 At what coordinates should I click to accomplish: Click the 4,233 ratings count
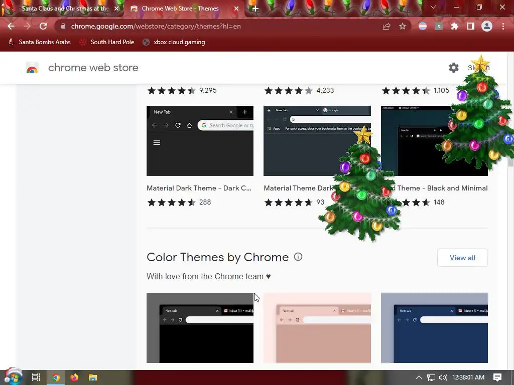click(x=325, y=90)
